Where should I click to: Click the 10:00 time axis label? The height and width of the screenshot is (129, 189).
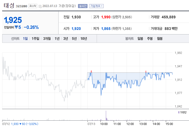(104, 124)
